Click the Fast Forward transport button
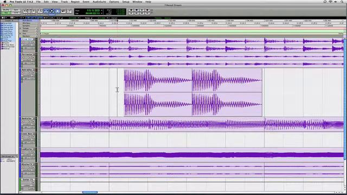Image resolution: width=347 pixels, height=195 pixels. tap(142, 13)
